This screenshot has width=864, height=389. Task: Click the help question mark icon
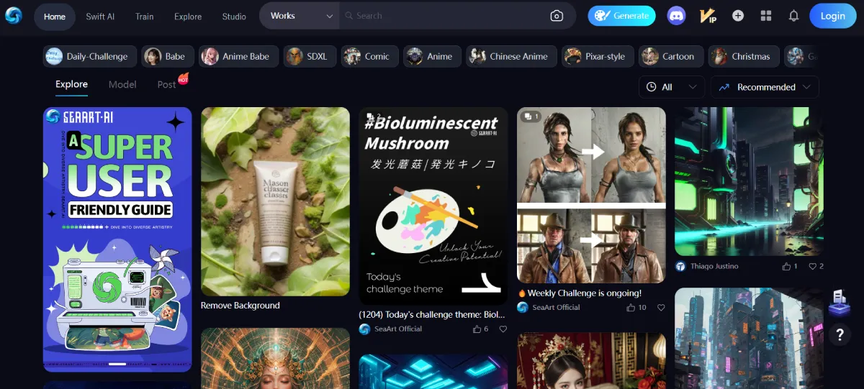pos(839,334)
